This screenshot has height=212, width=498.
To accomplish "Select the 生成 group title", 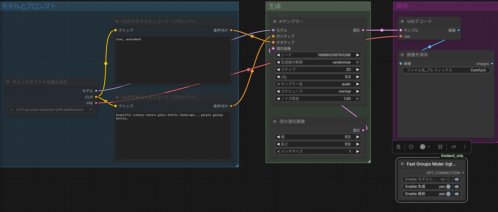I will coord(275,6).
